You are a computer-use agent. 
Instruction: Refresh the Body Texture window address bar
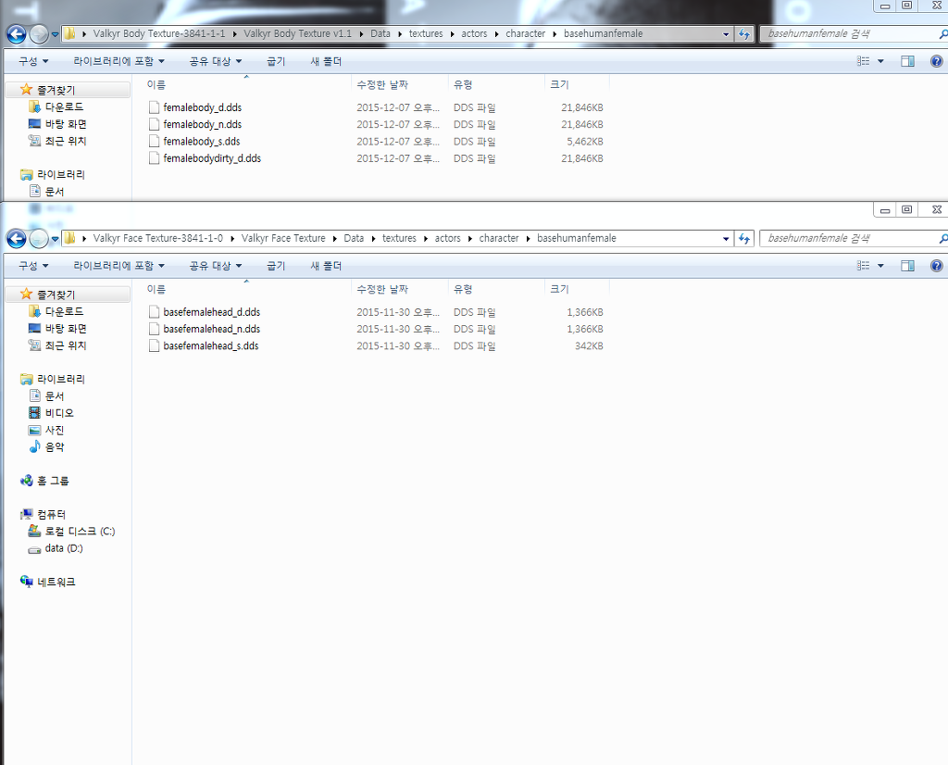coord(744,34)
